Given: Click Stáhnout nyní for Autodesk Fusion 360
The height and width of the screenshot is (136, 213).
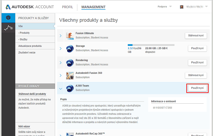Looking at the screenshot, I should 196,75.
